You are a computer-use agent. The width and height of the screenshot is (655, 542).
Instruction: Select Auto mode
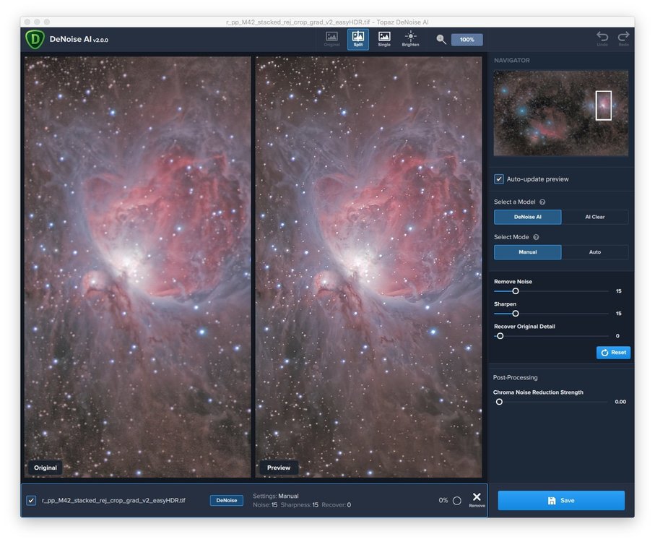click(x=595, y=252)
